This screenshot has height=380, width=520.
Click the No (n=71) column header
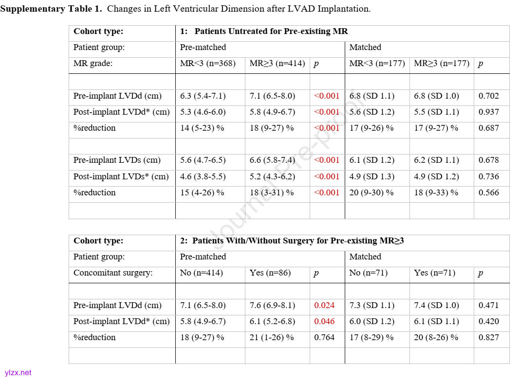(368, 273)
